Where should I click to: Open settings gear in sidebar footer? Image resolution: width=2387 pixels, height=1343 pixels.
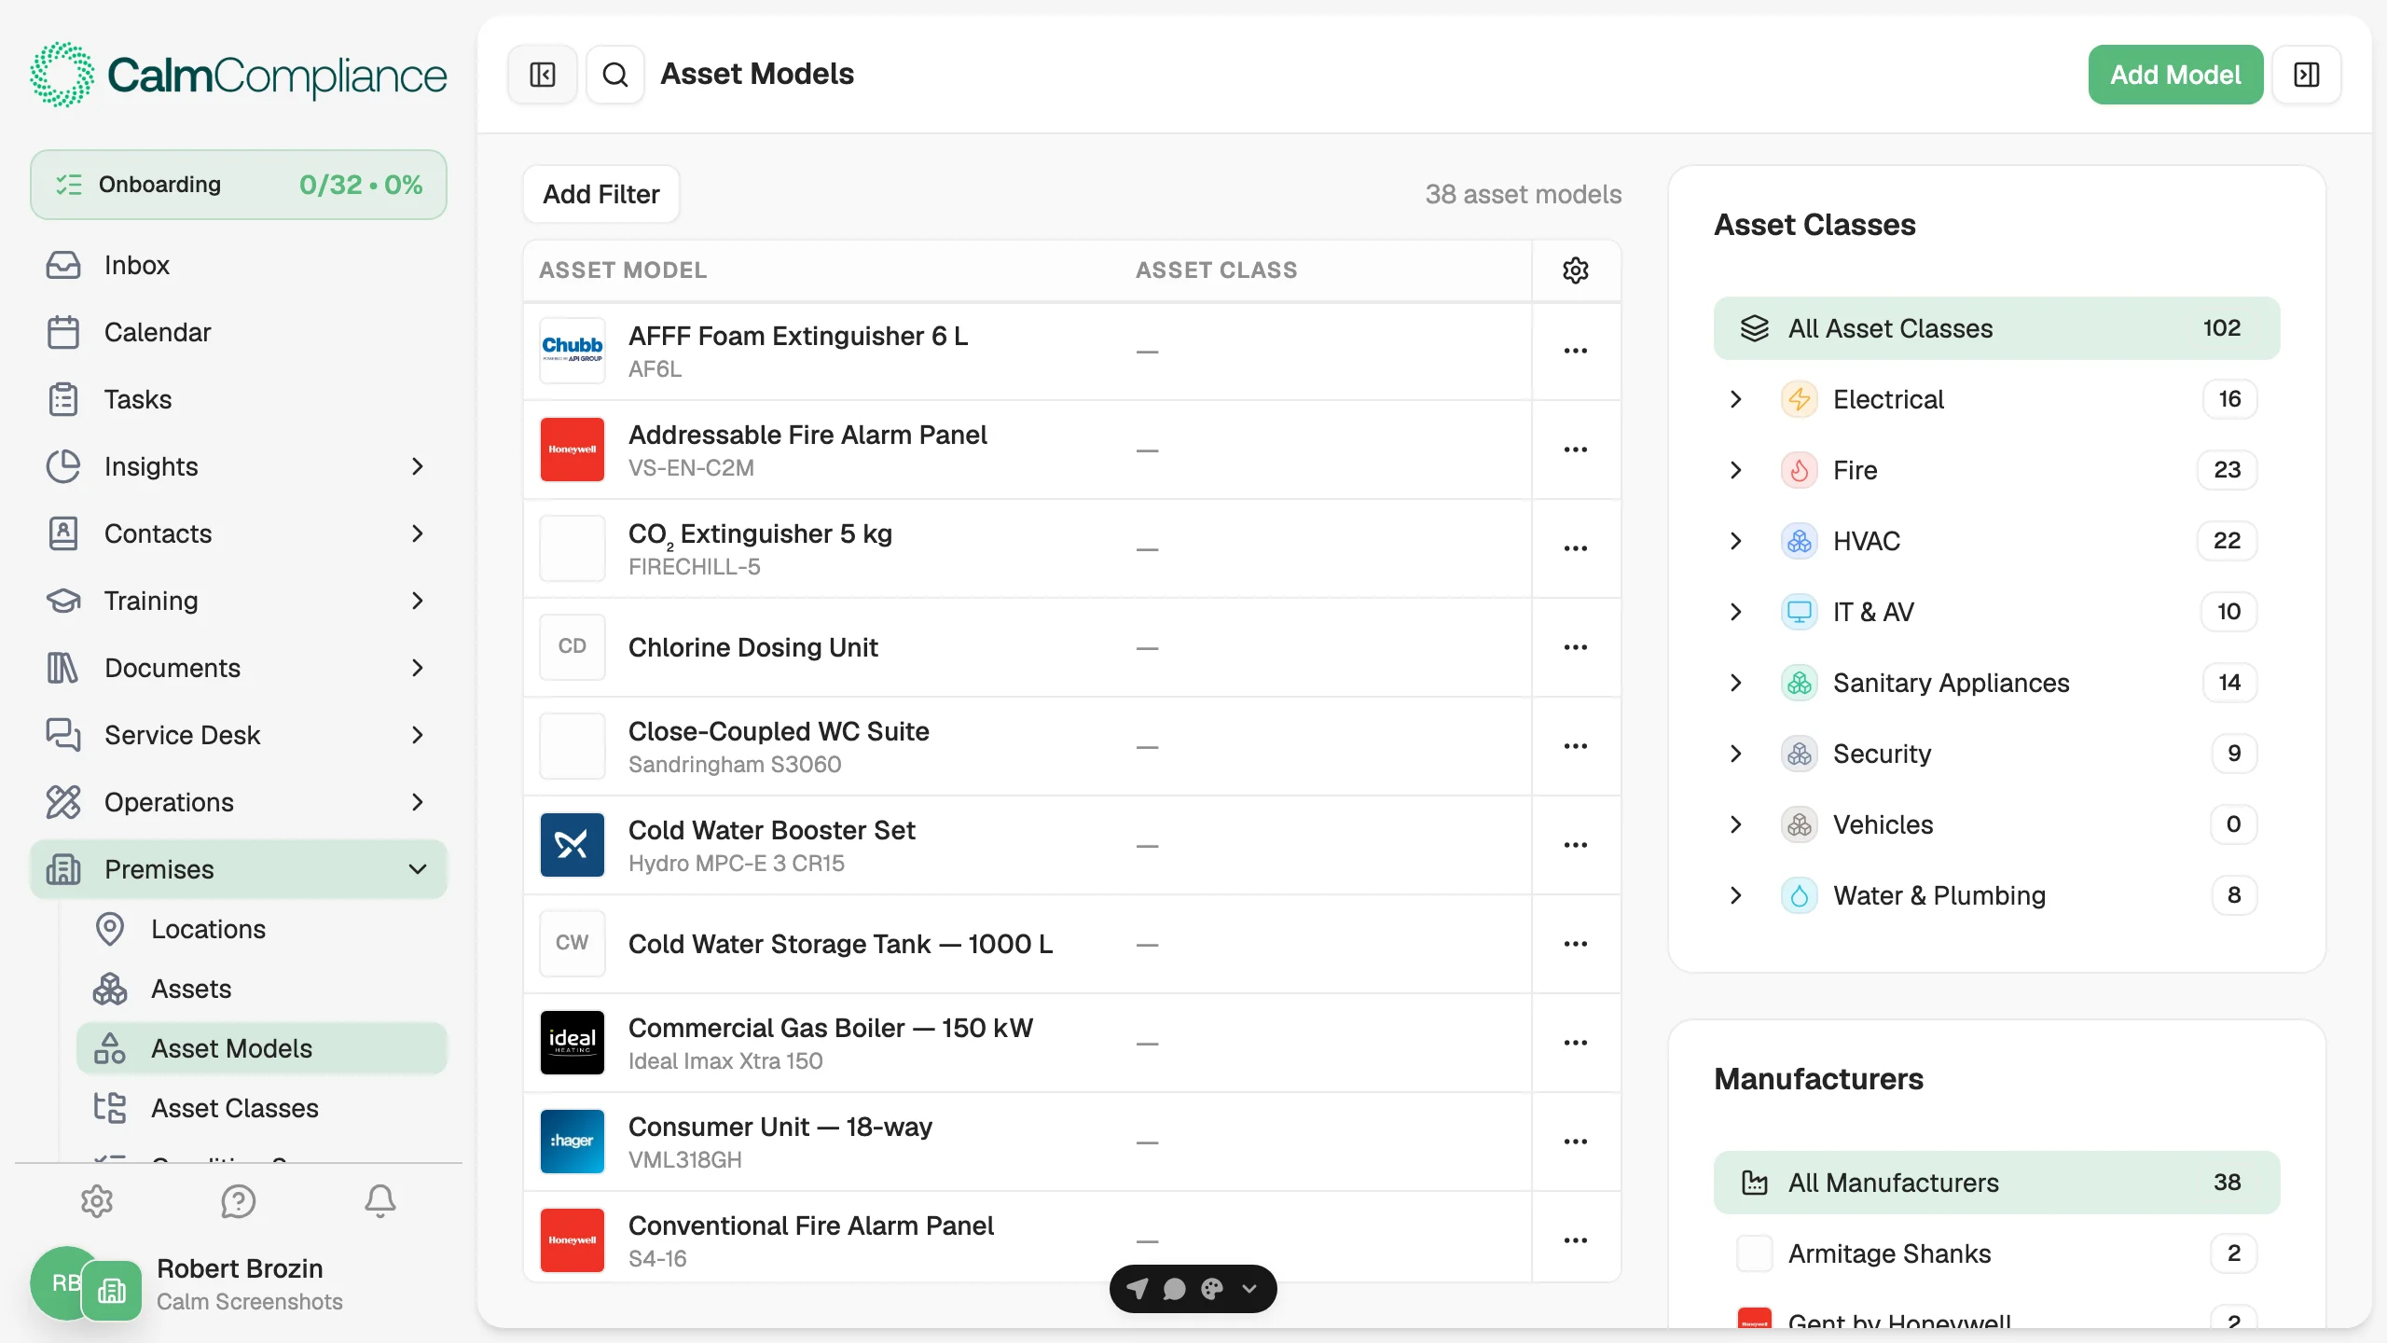tap(97, 1201)
